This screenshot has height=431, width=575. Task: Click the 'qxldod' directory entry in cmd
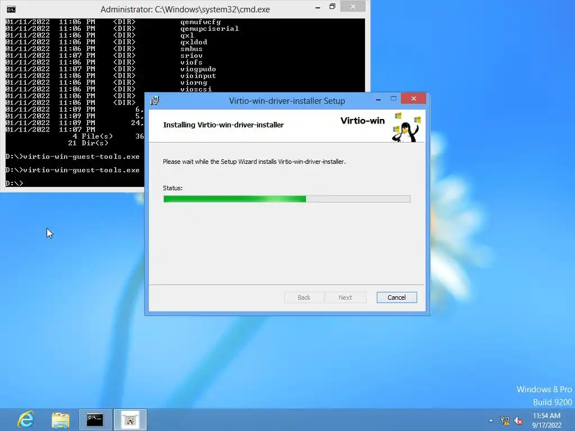pyautogui.click(x=194, y=42)
